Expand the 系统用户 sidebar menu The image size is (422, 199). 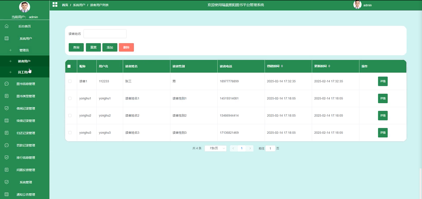[25, 38]
